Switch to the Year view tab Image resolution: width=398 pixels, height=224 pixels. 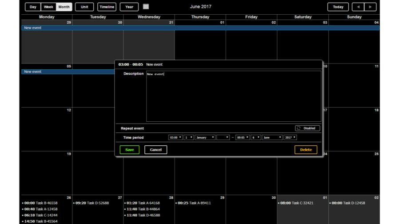tap(129, 7)
